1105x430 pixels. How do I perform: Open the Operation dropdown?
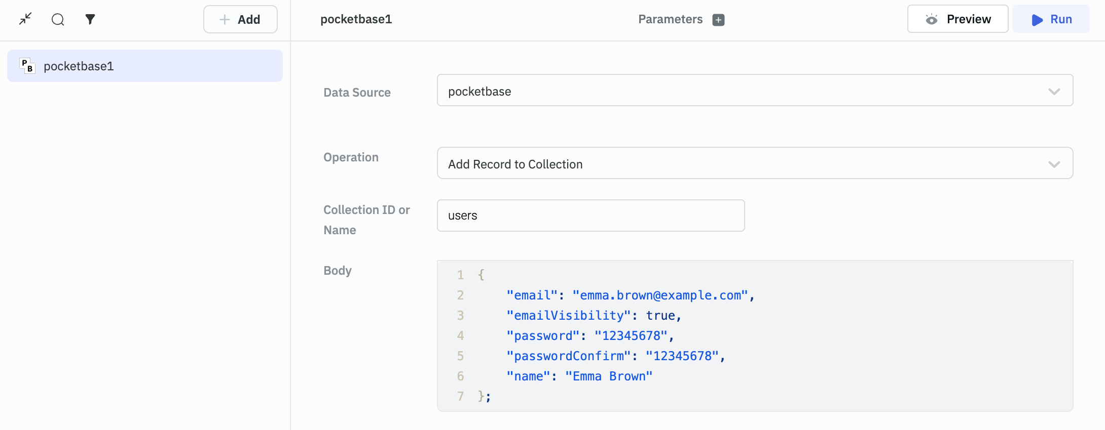point(755,163)
